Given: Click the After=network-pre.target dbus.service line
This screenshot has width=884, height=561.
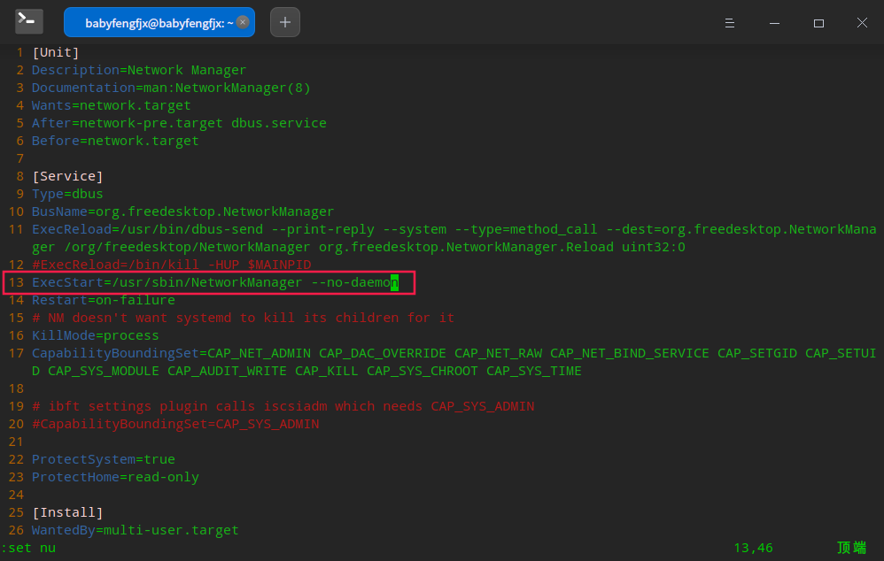Looking at the screenshot, I should click(x=179, y=123).
